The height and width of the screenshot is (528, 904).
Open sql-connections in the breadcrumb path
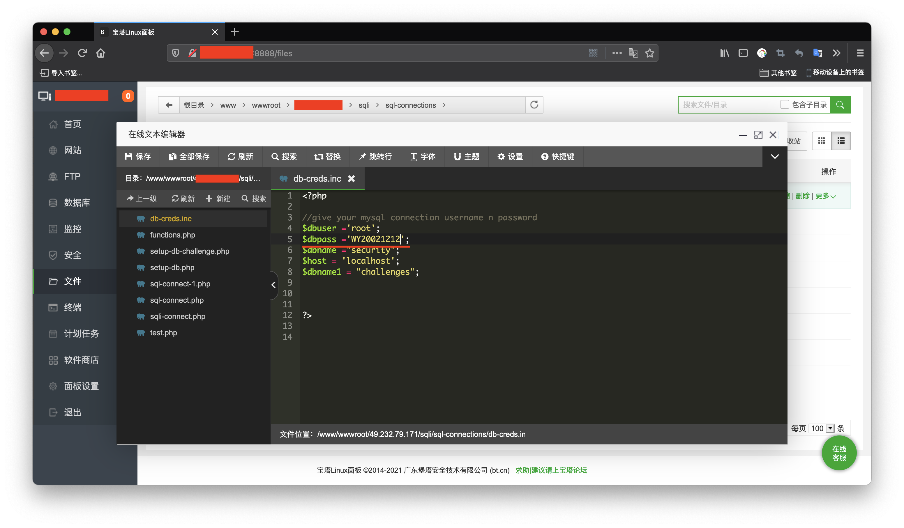411,105
